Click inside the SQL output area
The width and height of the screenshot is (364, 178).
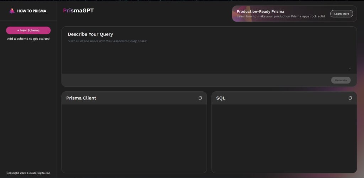pyautogui.click(x=284, y=139)
